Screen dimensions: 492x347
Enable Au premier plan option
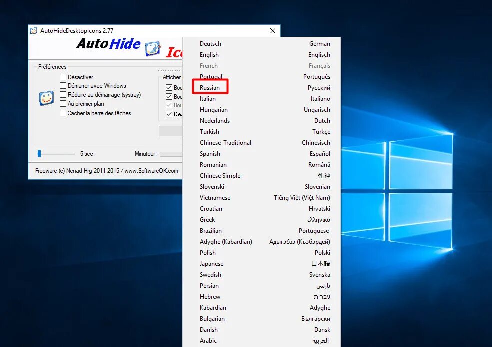63,104
